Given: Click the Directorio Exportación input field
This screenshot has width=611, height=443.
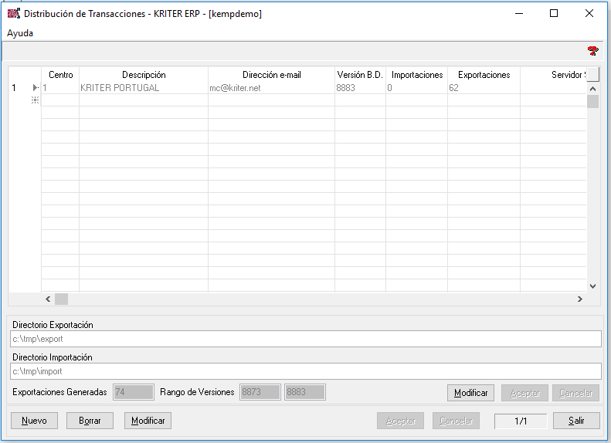Looking at the screenshot, I should (x=306, y=339).
